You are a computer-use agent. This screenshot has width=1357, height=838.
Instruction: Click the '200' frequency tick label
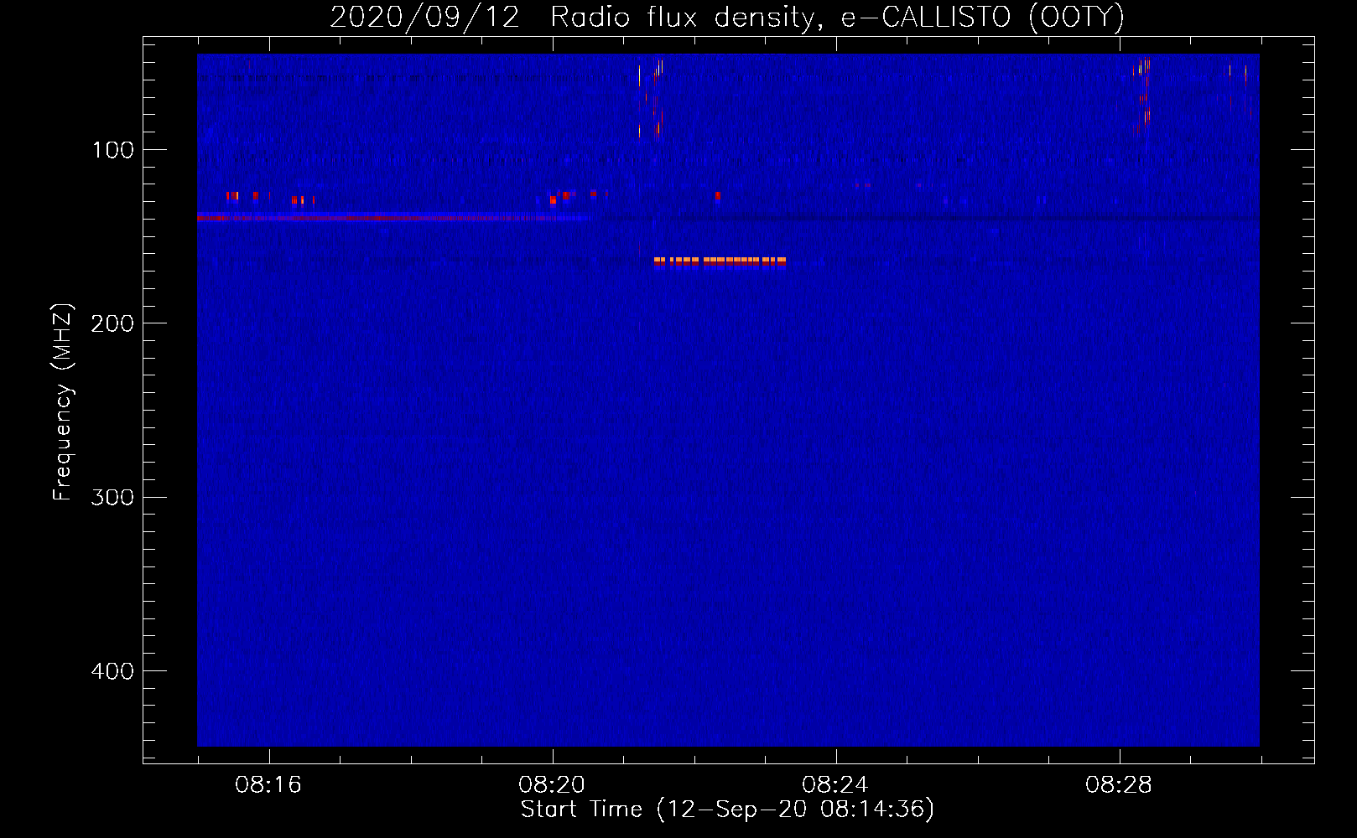(112, 323)
